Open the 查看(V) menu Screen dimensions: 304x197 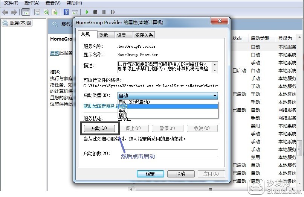pyautogui.click(x=53, y=3)
